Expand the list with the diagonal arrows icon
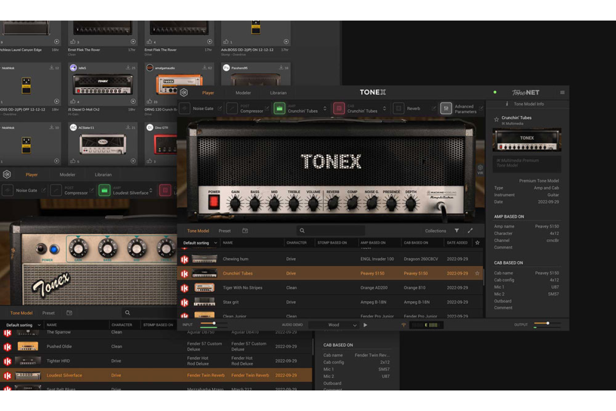Image resolution: width=616 pixels, height=411 pixels. [470, 231]
